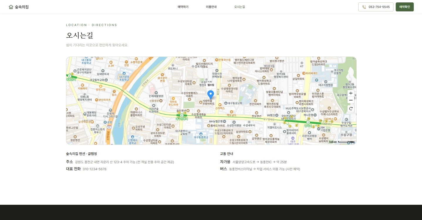Viewport: 422px width, 220px height.
Task: Click the 버스 directions line 동홍천버스터미널
Action: coord(264,169)
